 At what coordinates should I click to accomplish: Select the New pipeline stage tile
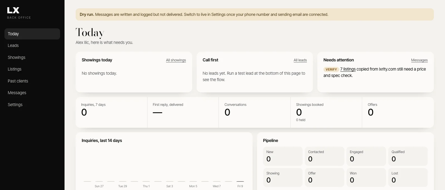283,156
